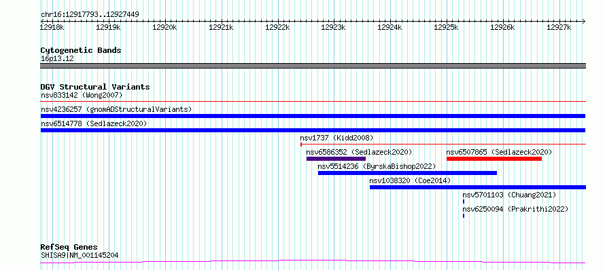Image resolution: width=605 pixels, height=270 pixels.
Task: Click nsv6507865 (Sedlazeck2020) label
Action: (x=499, y=152)
